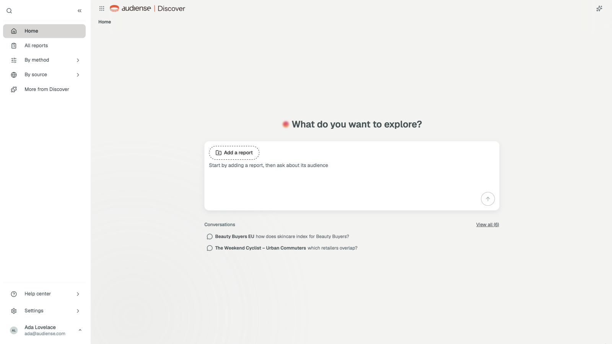Open More from Discover menu item
The height and width of the screenshot is (344, 612).
pyautogui.click(x=44, y=89)
